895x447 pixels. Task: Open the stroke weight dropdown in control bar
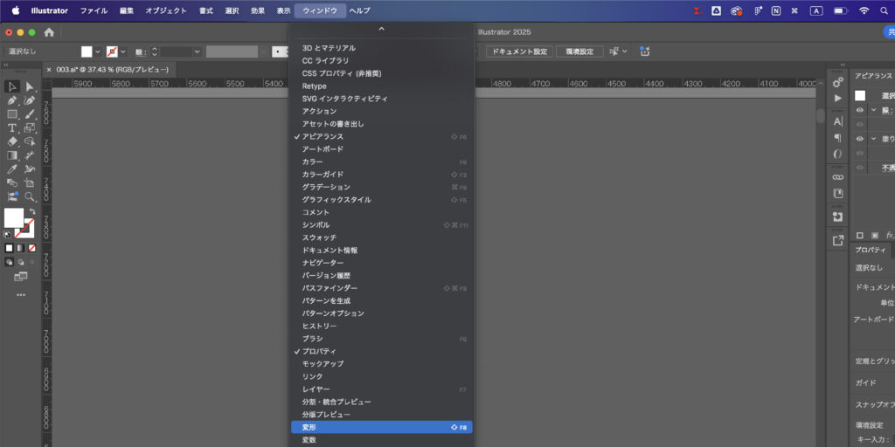[198, 52]
